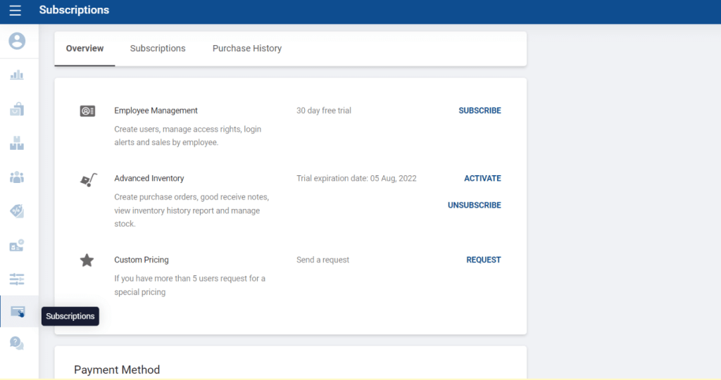Click the Custom Pricing description text
721x380 pixels.
(x=190, y=285)
